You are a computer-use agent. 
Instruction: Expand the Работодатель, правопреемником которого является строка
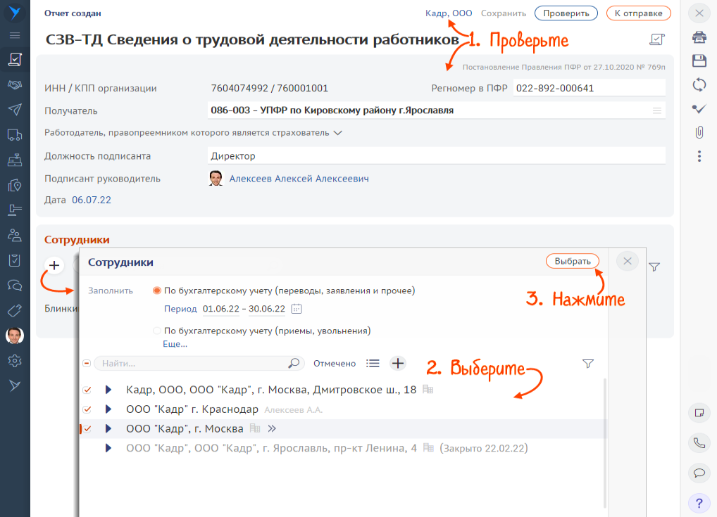(x=337, y=132)
